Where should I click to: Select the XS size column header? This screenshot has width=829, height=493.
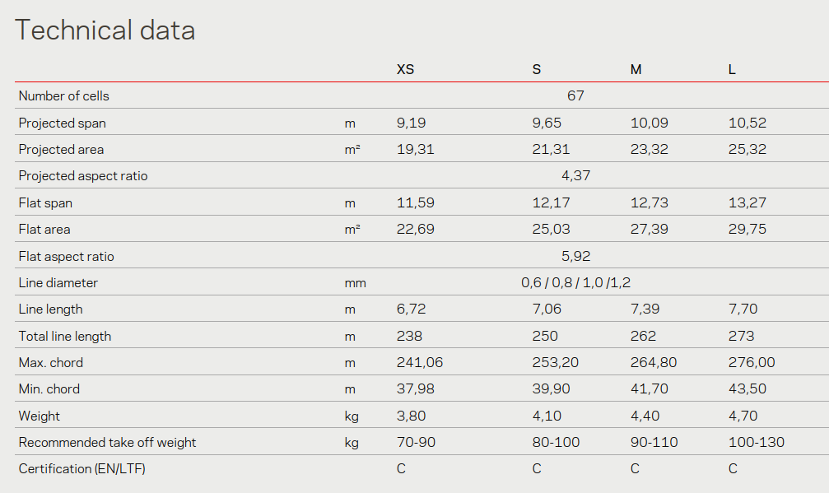[406, 70]
